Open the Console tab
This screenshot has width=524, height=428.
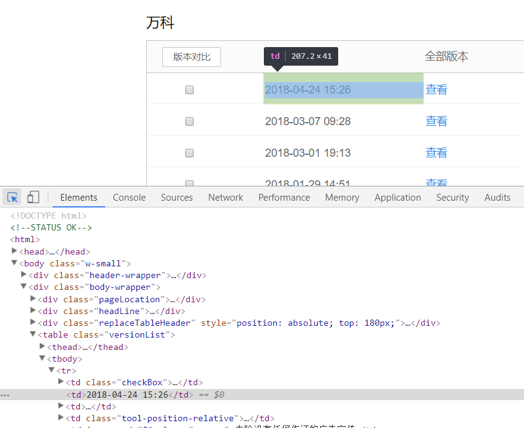(129, 198)
